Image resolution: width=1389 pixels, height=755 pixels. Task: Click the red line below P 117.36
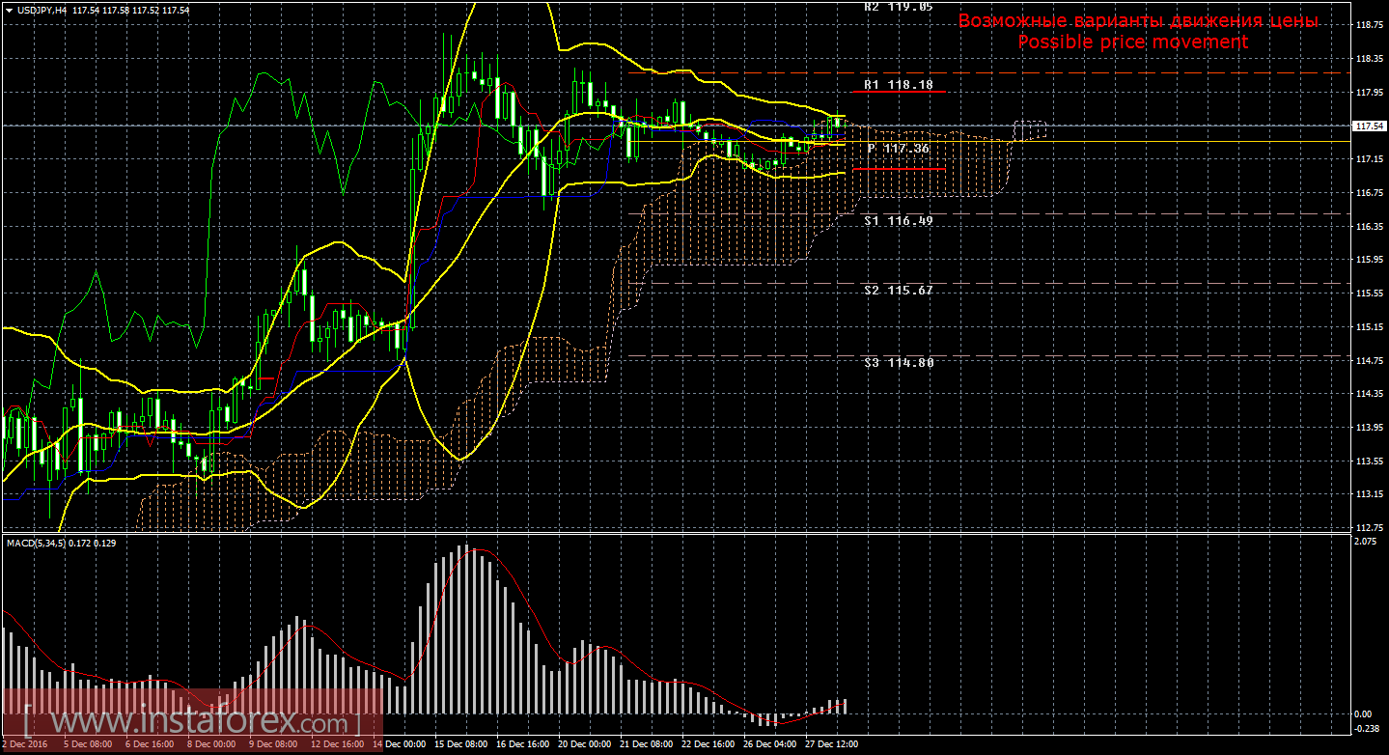coord(898,169)
